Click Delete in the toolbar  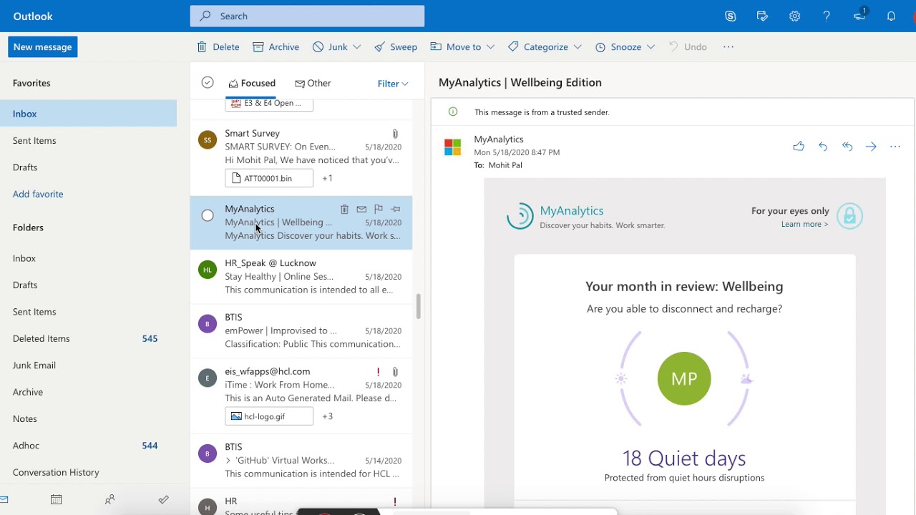click(x=218, y=46)
